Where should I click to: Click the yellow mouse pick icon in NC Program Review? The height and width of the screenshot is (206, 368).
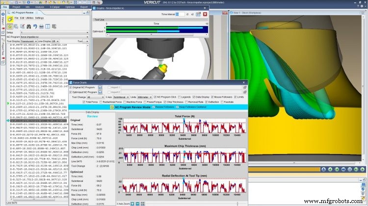[x=10, y=19]
